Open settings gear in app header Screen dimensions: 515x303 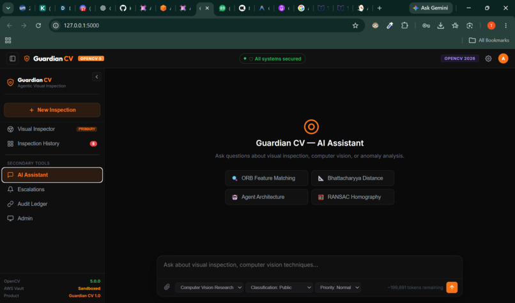point(488,59)
